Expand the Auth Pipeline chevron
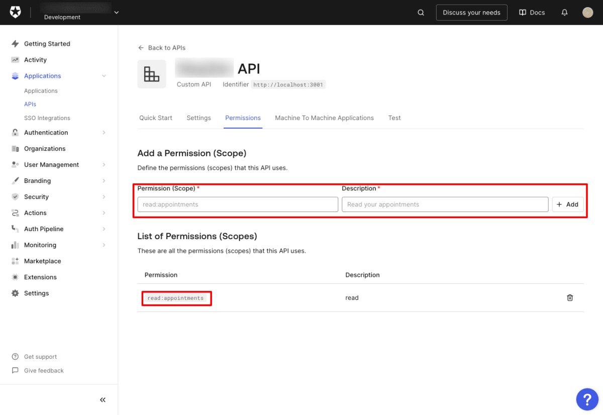The image size is (603, 415). (x=104, y=229)
